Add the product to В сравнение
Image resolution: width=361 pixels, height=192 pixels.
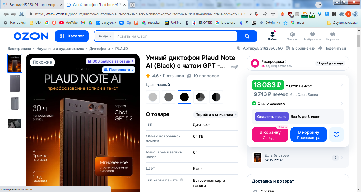tap(301, 48)
